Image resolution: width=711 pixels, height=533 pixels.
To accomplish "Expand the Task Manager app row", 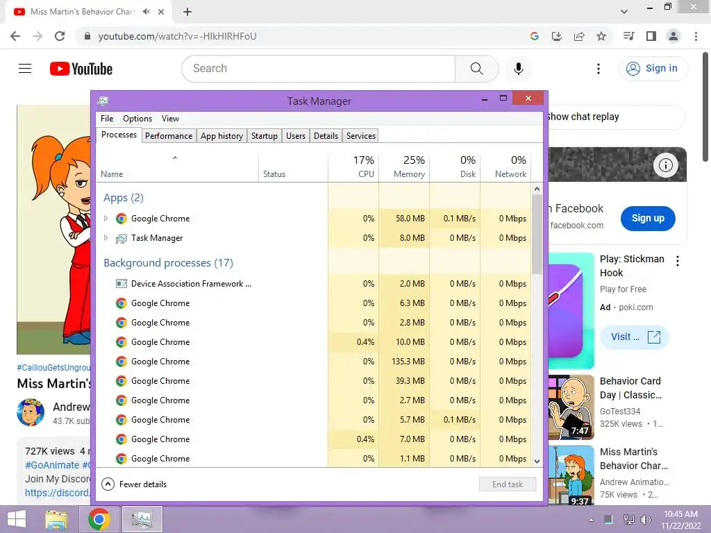I will pos(106,238).
